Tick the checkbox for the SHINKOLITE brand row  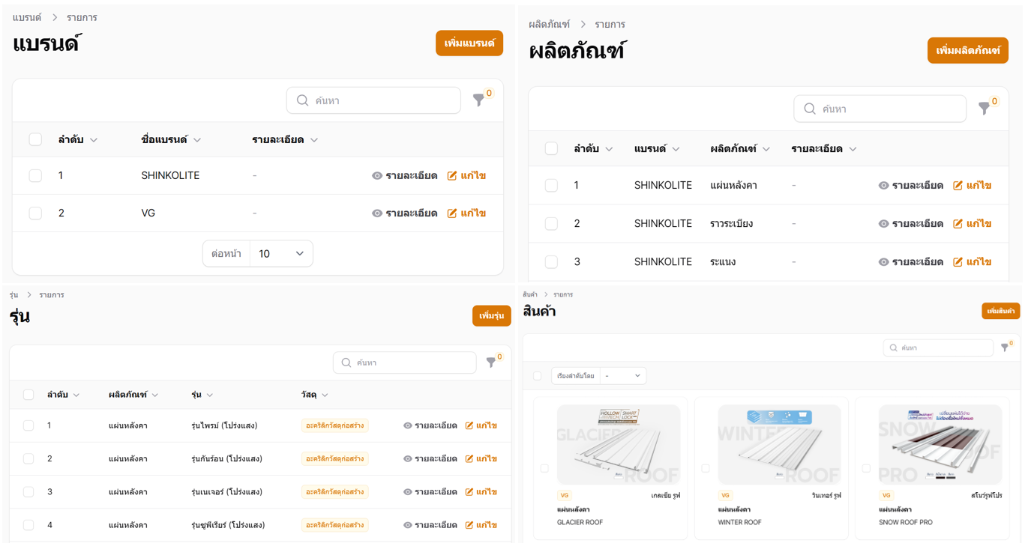pyautogui.click(x=35, y=175)
